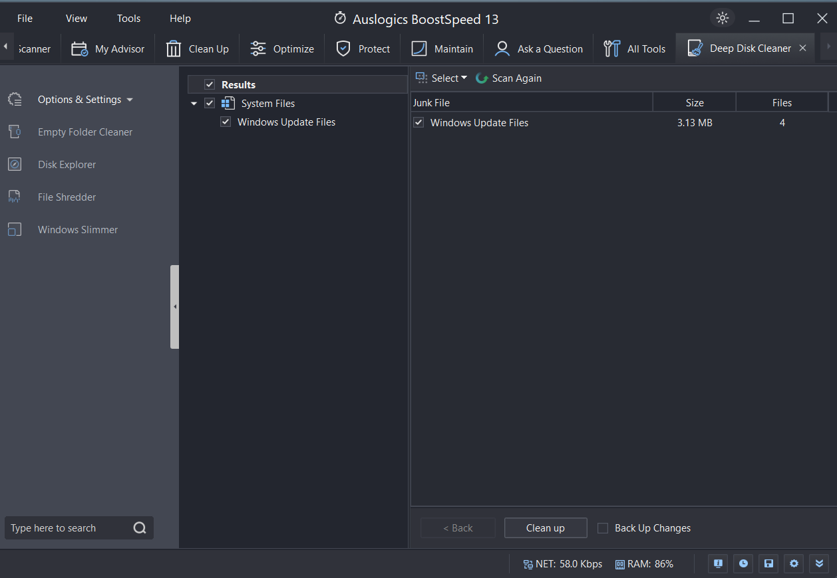The height and width of the screenshot is (578, 837).
Task: Open Windows Slimmer
Action: 78,230
